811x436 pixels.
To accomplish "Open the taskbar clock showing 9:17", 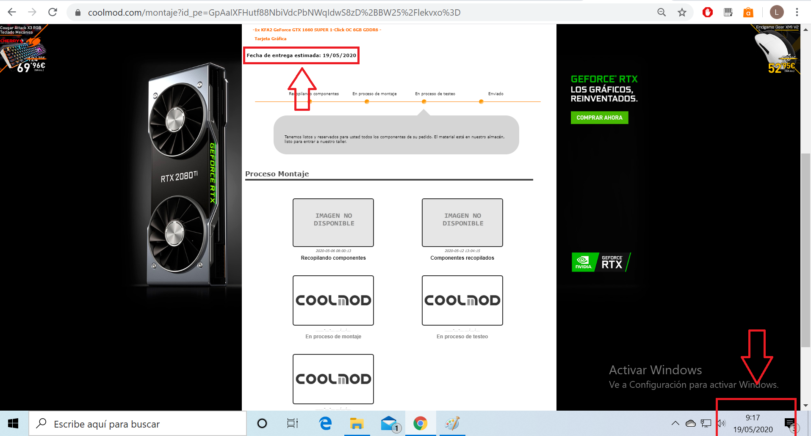I will coord(753,423).
